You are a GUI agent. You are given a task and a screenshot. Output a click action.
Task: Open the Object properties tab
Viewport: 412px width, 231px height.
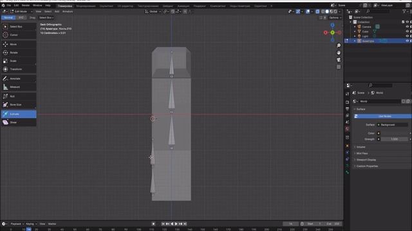pyautogui.click(x=348, y=146)
